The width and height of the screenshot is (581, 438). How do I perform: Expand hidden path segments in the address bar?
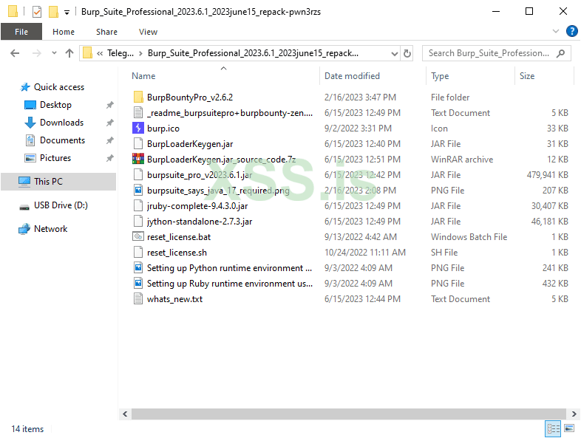(x=100, y=53)
